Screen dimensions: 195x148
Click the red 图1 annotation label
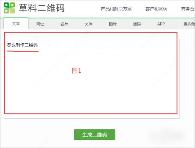click(x=76, y=71)
